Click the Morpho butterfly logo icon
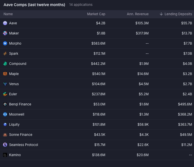This screenshot has height=167, width=194. pyautogui.click(x=5, y=43)
